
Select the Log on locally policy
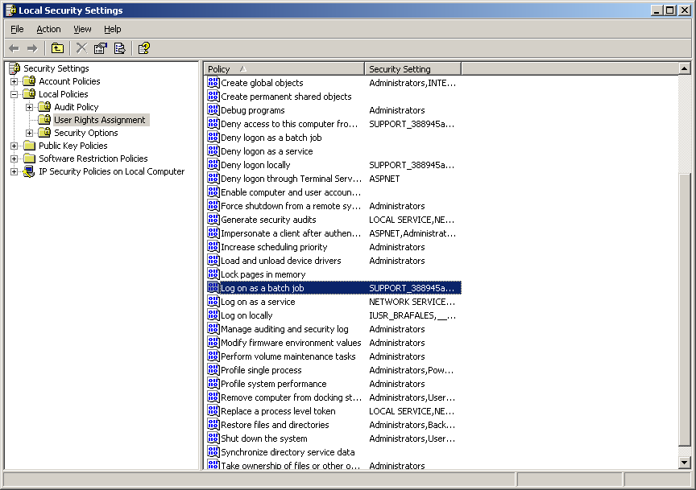246,315
